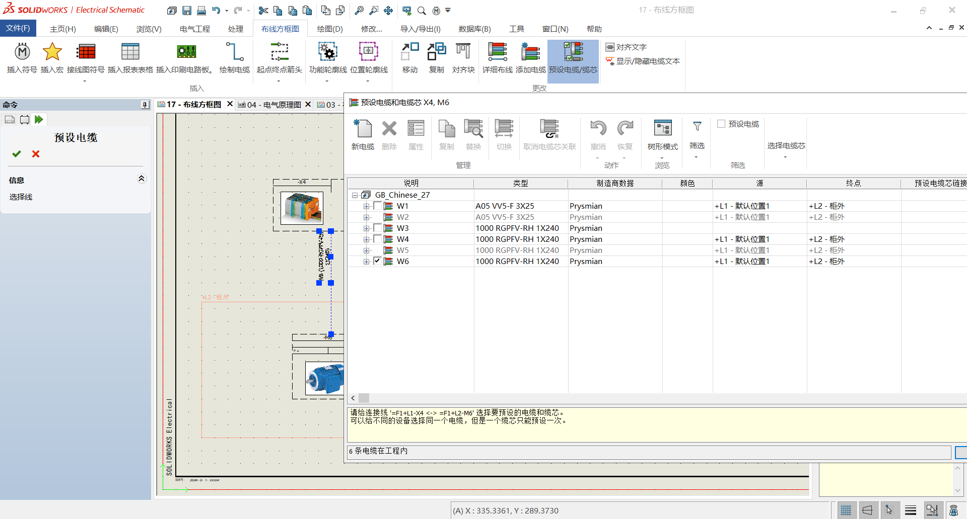The width and height of the screenshot is (967, 519).
Task: Open the 帮助 menu
Action: coord(594,29)
